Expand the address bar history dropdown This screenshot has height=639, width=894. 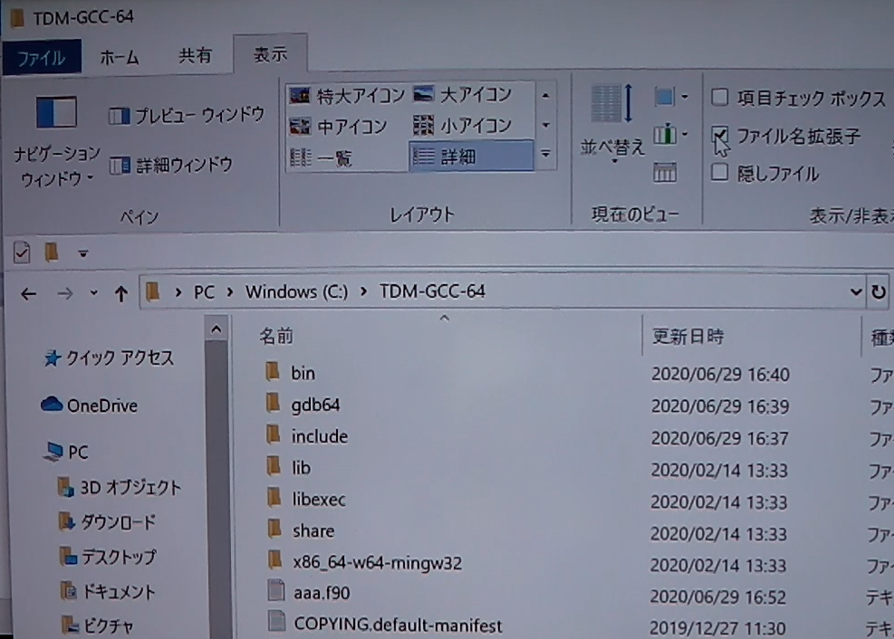tap(855, 292)
